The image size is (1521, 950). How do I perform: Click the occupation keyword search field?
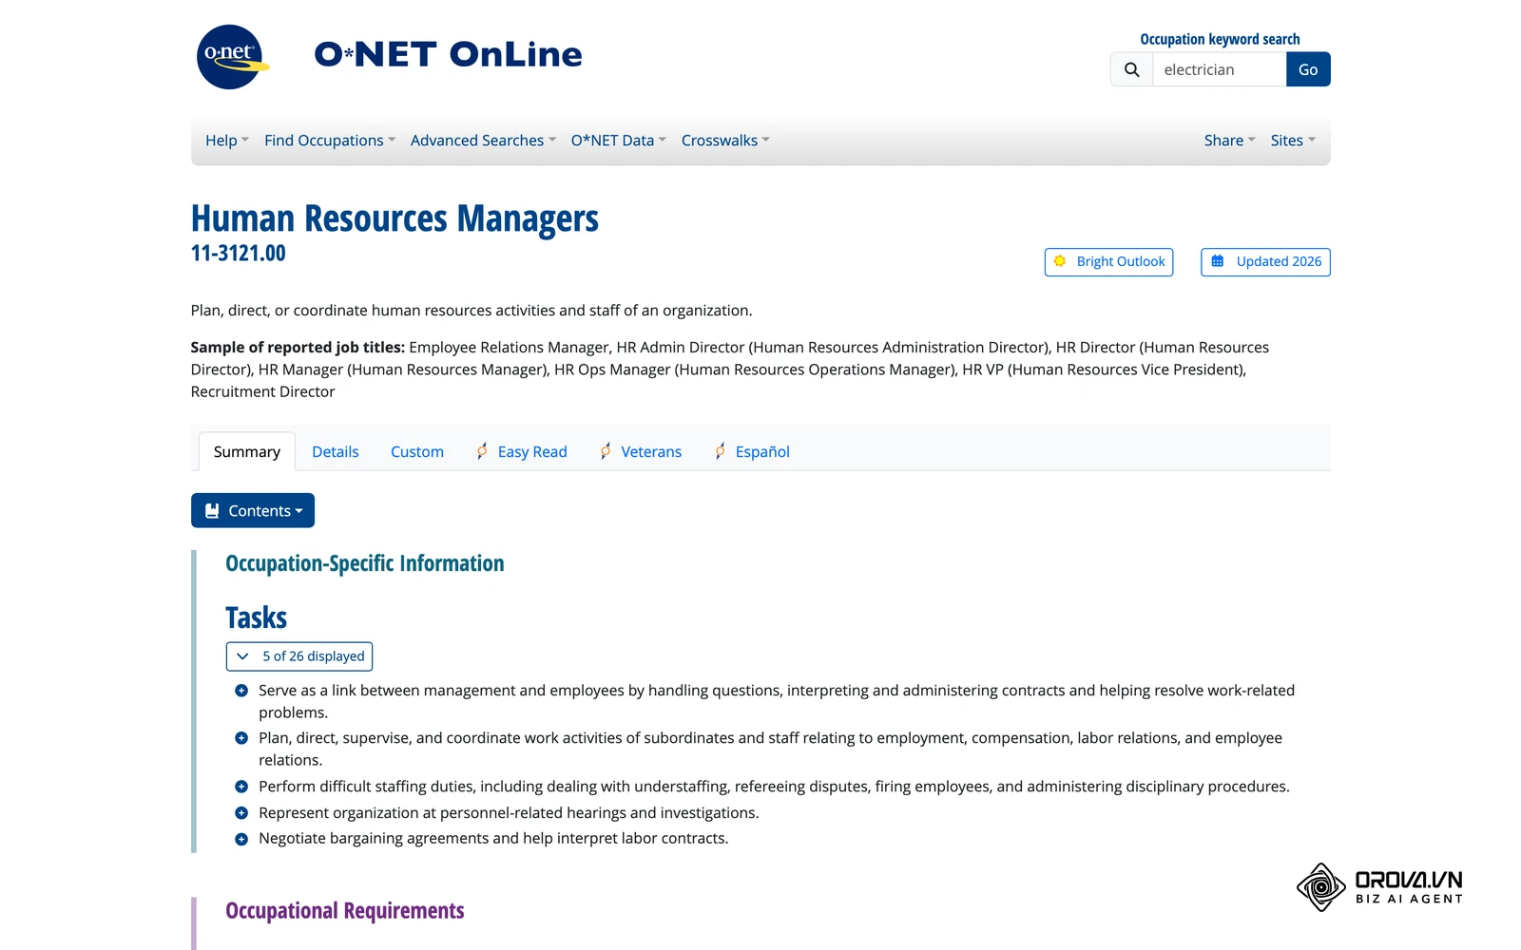point(1220,69)
